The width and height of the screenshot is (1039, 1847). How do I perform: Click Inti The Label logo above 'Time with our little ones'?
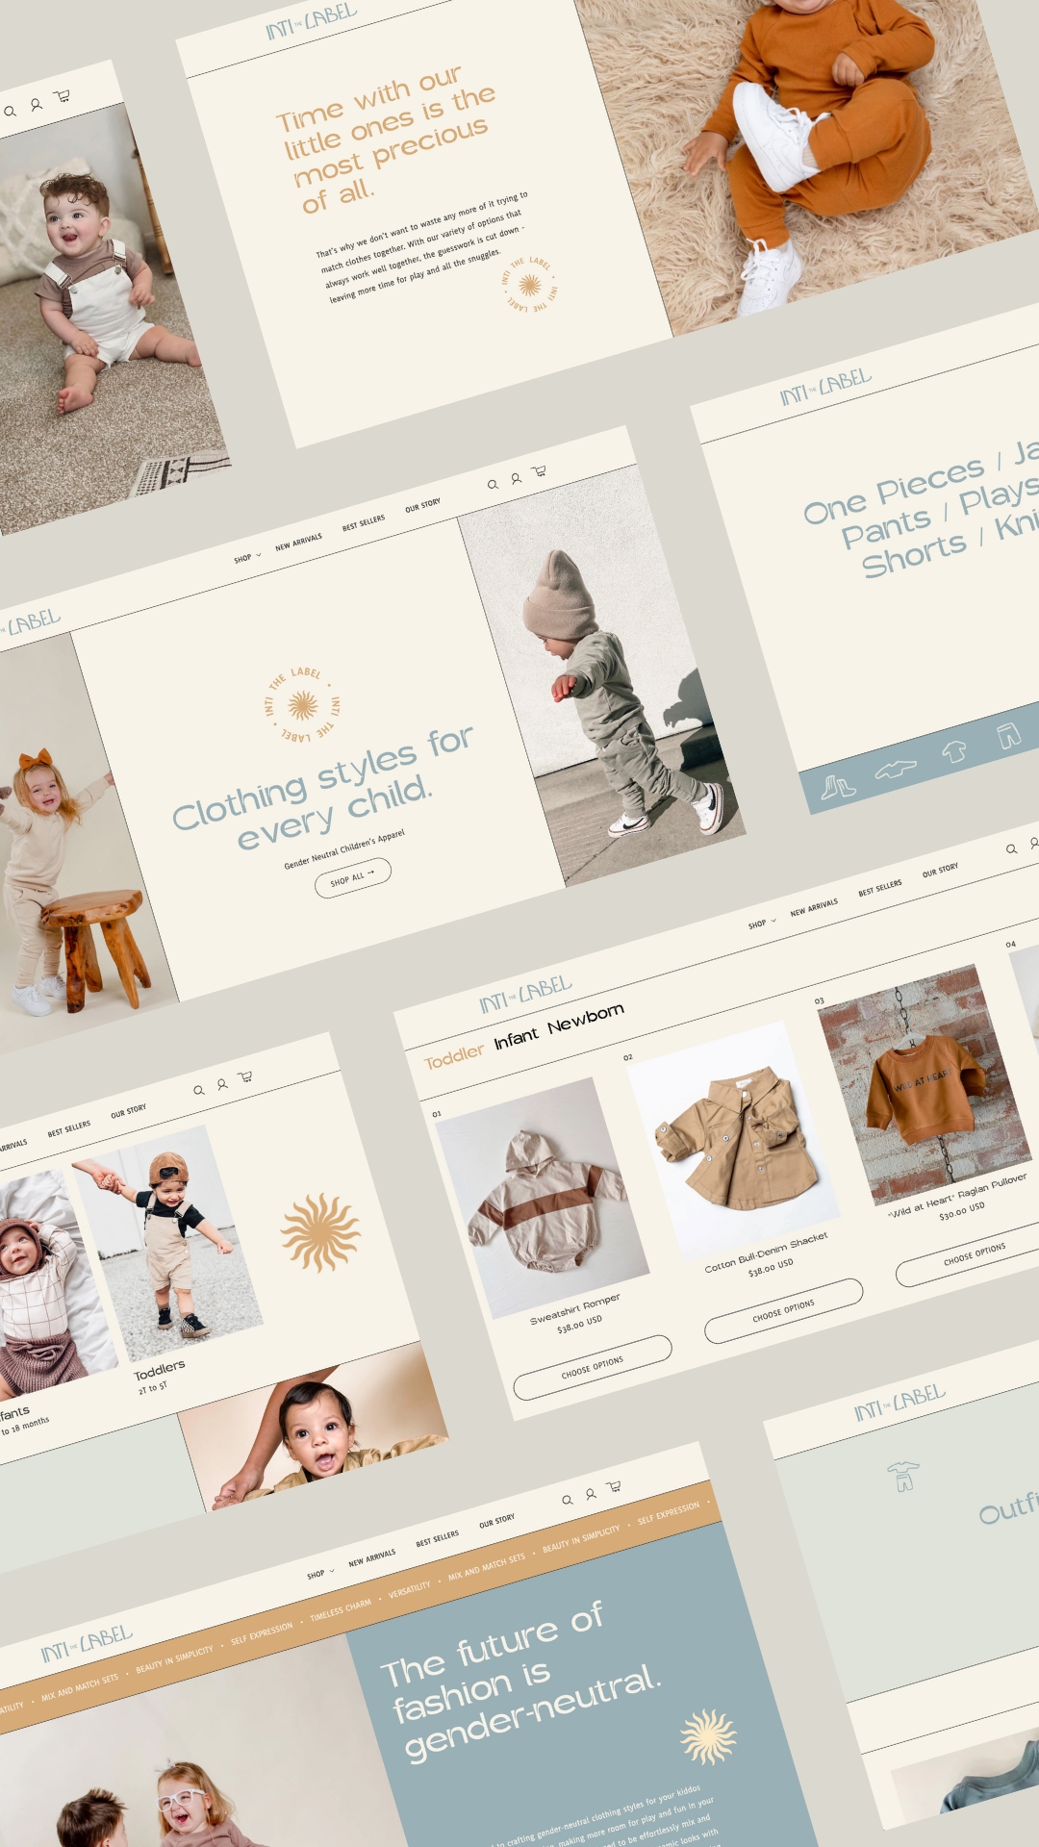click(311, 22)
